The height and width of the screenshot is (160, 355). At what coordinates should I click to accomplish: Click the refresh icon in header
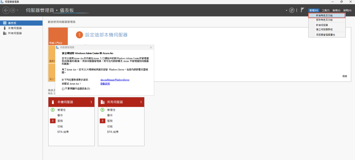292,10
